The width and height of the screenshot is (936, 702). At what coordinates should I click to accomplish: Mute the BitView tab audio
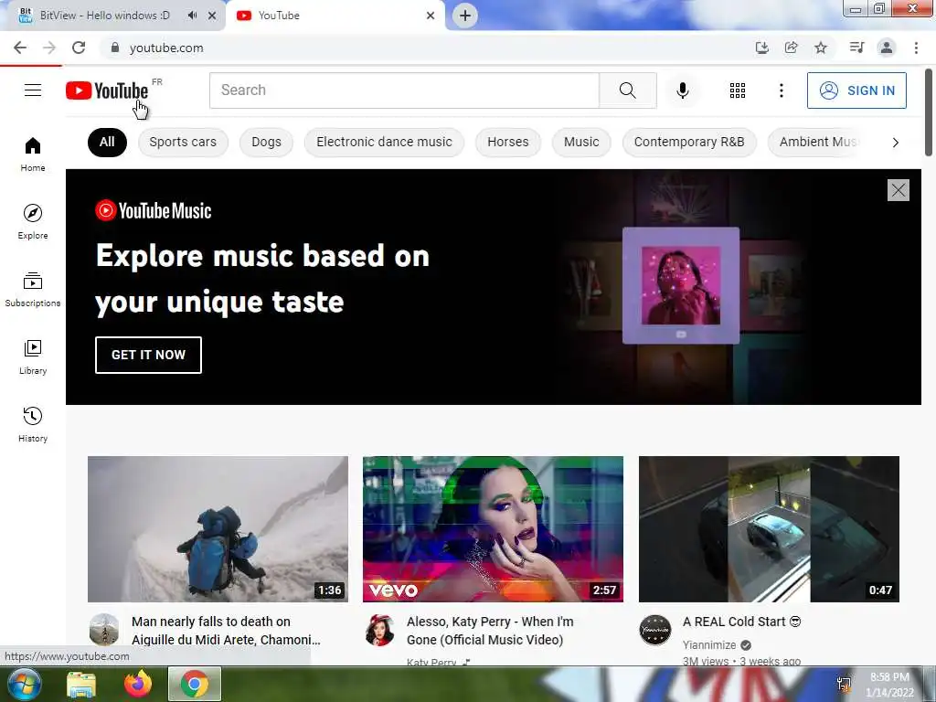click(192, 16)
